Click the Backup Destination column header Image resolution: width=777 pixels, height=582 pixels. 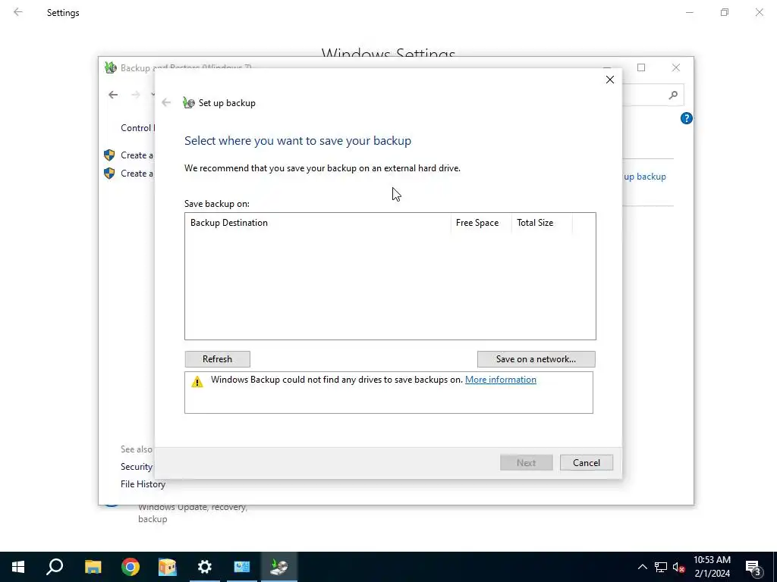(318, 223)
